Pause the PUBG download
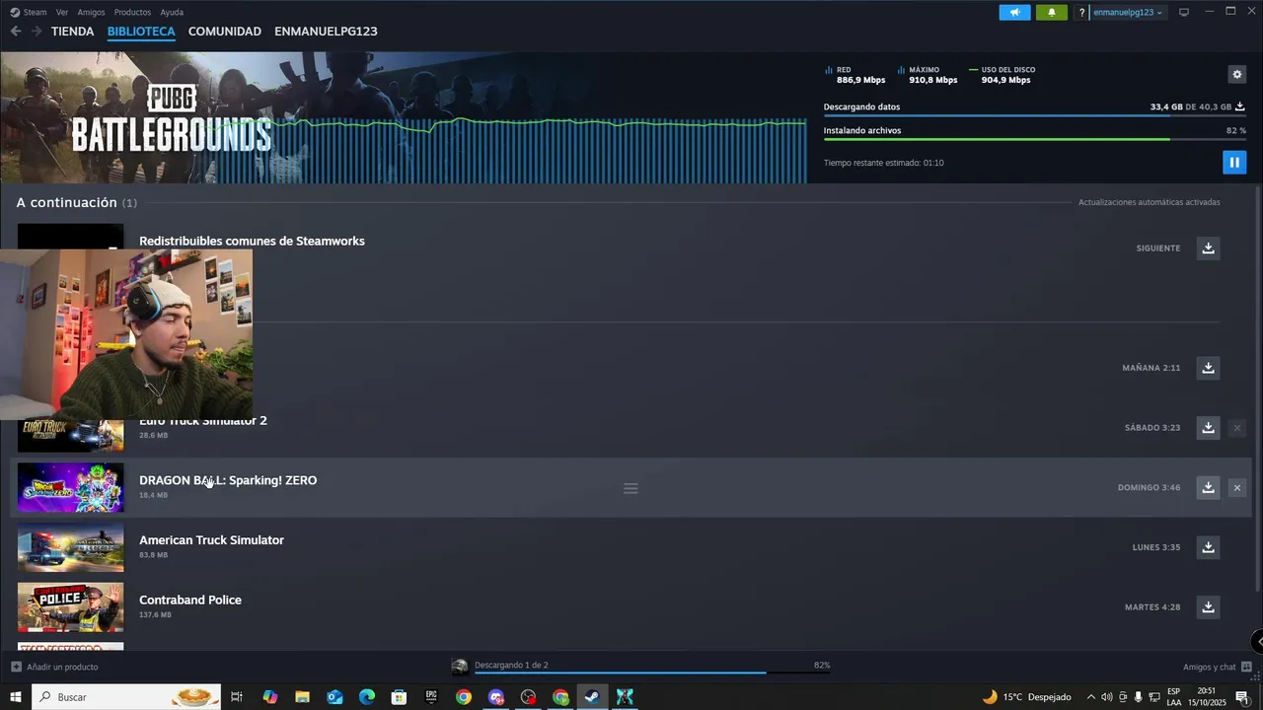This screenshot has width=1263, height=710. tap(1234, 162)
